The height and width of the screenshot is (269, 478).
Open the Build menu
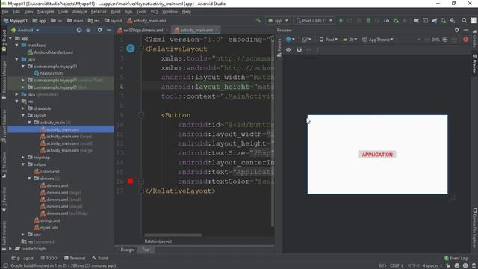click(x=116, y=12)
